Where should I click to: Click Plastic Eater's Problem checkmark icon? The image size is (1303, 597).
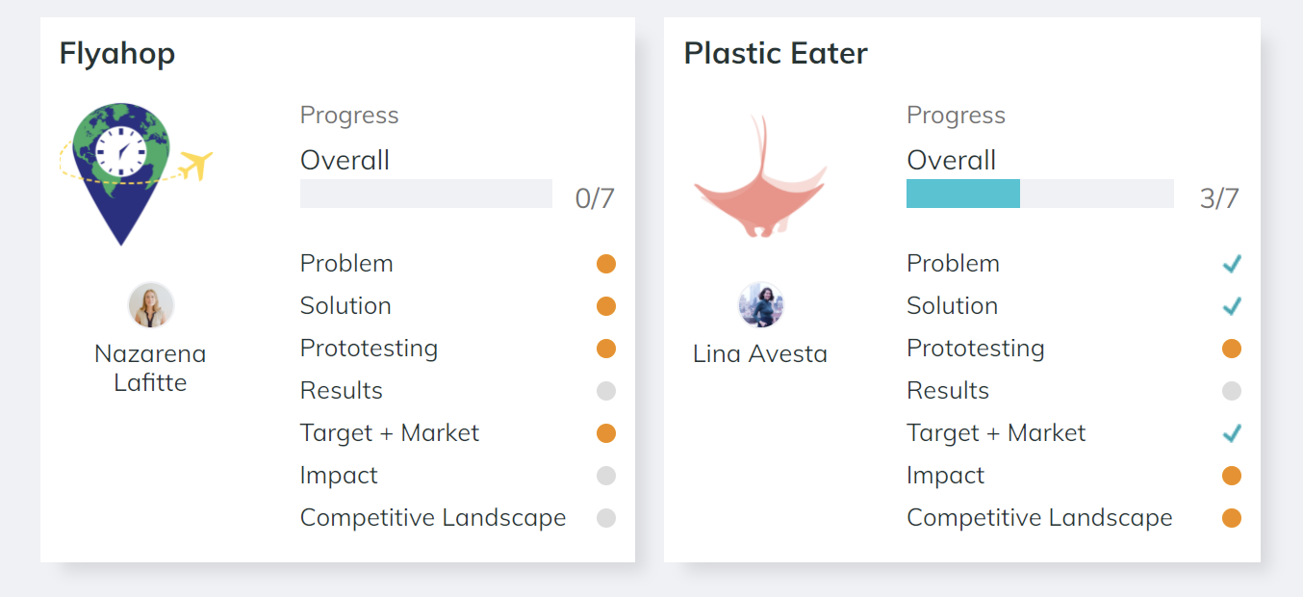1232,264
